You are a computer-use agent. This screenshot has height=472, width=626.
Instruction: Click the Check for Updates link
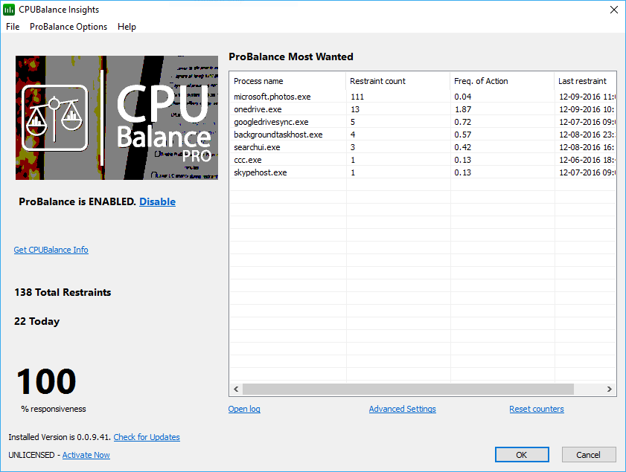[147, 437]
